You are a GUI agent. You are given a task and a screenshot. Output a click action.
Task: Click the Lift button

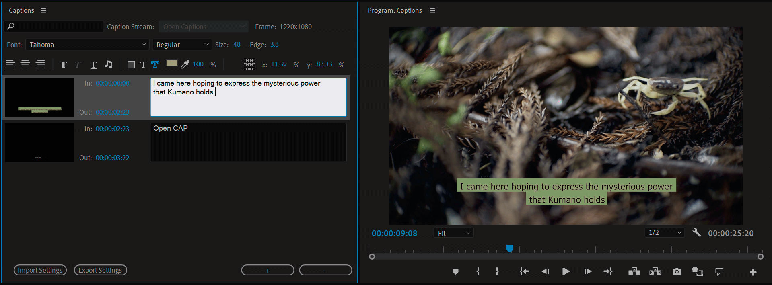click(634, 271)
